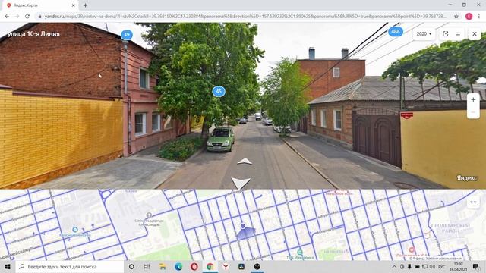Launch Microsoft Edge from taskbar
The width and height of the screenshot is (486, 273).
click(178, 266)
